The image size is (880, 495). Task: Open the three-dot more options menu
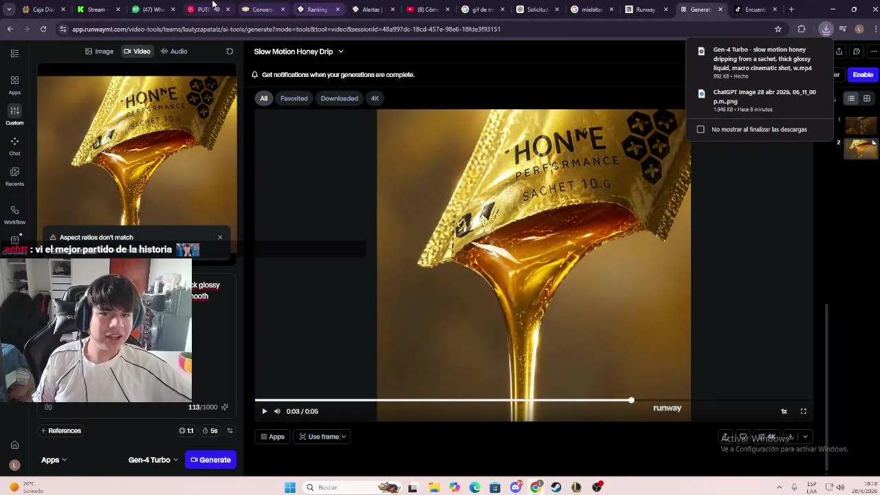coord(874,52)
